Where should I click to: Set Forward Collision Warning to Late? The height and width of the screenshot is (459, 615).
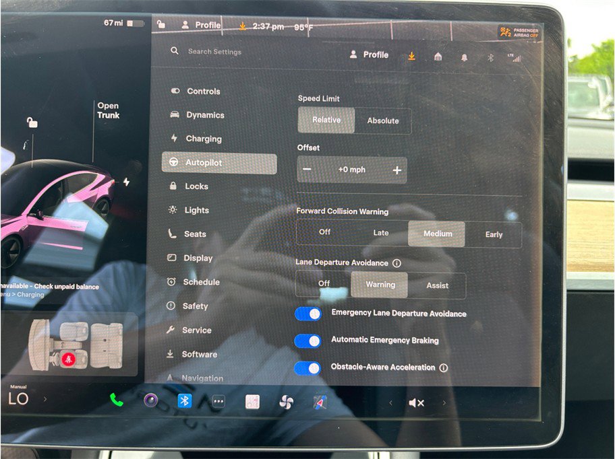pos(381,233)
